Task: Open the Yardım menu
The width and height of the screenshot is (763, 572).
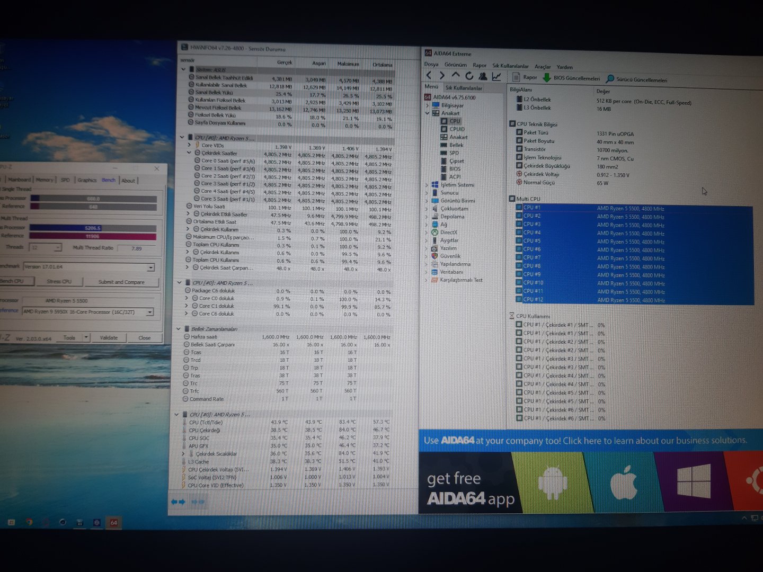Action: tap(565, 67)
